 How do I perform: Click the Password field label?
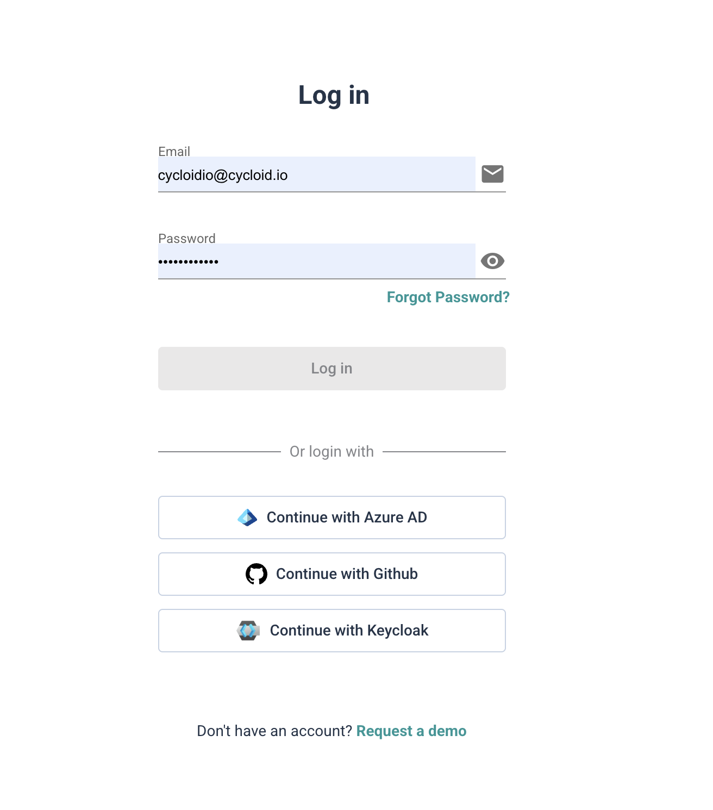pos(186,239)
